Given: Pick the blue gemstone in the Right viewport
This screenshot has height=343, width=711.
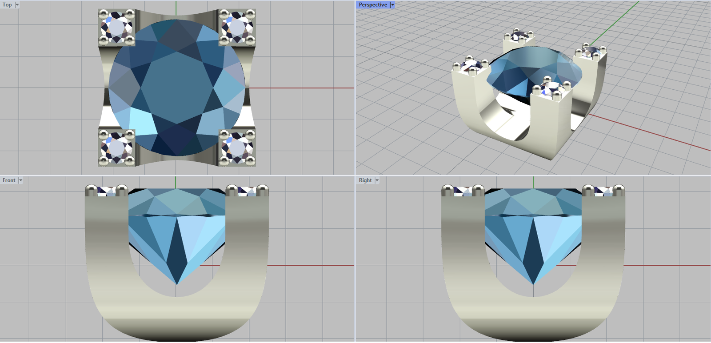Looking at the screenshot, I should point(533,235).
